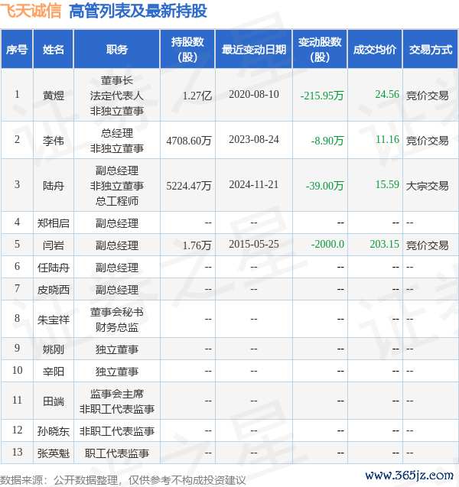
Task: Click 李伟's position 总经理 非独立董事
Action: click(117, 141)
